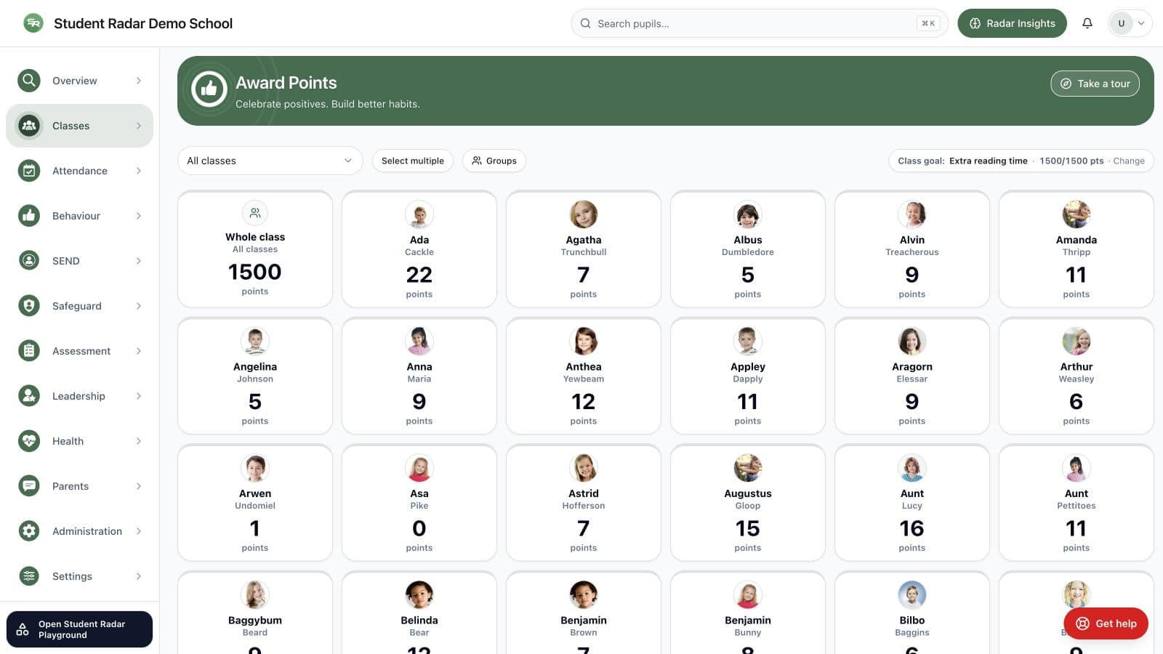Select Aragorn Elessar's card
This screenshot has height=654, width=1163.
point(912,376)
